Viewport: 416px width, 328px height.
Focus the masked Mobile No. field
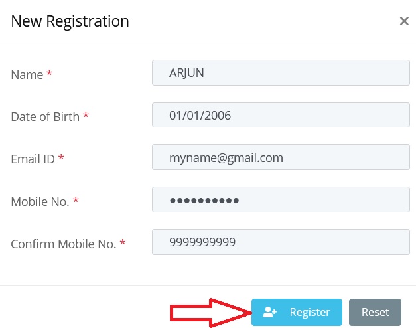click(x=281, y=199)
